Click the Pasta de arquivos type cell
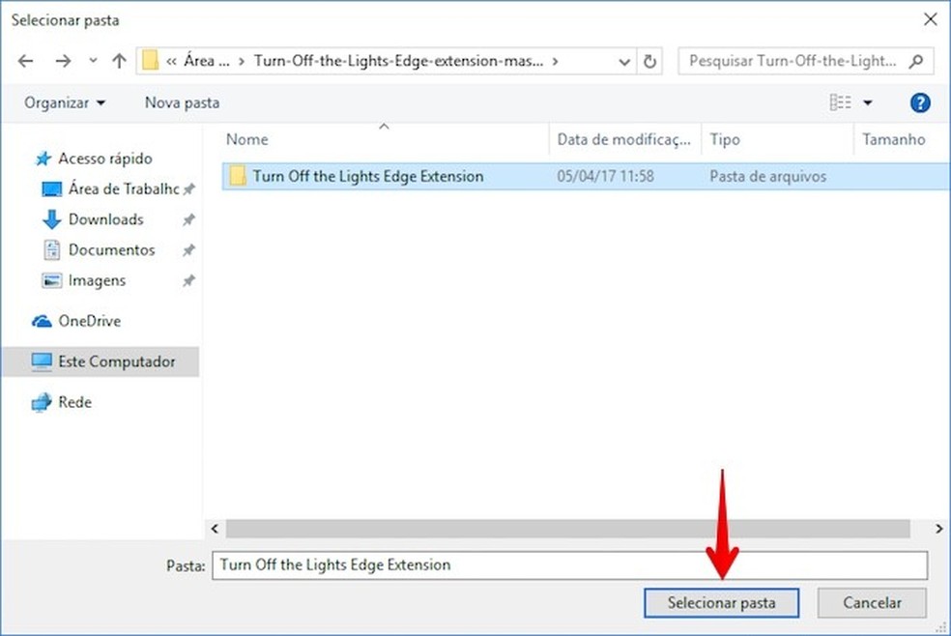951x636 pixels. click(767, 177)
